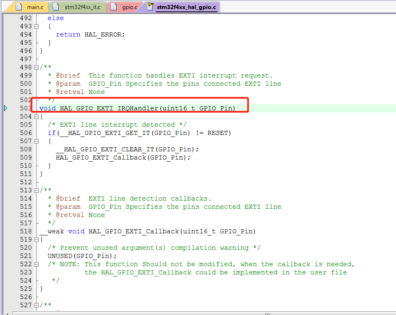Screen dimensions: 396x315
Task: Collapse the code block at line 493
Action: click(37, 26)
